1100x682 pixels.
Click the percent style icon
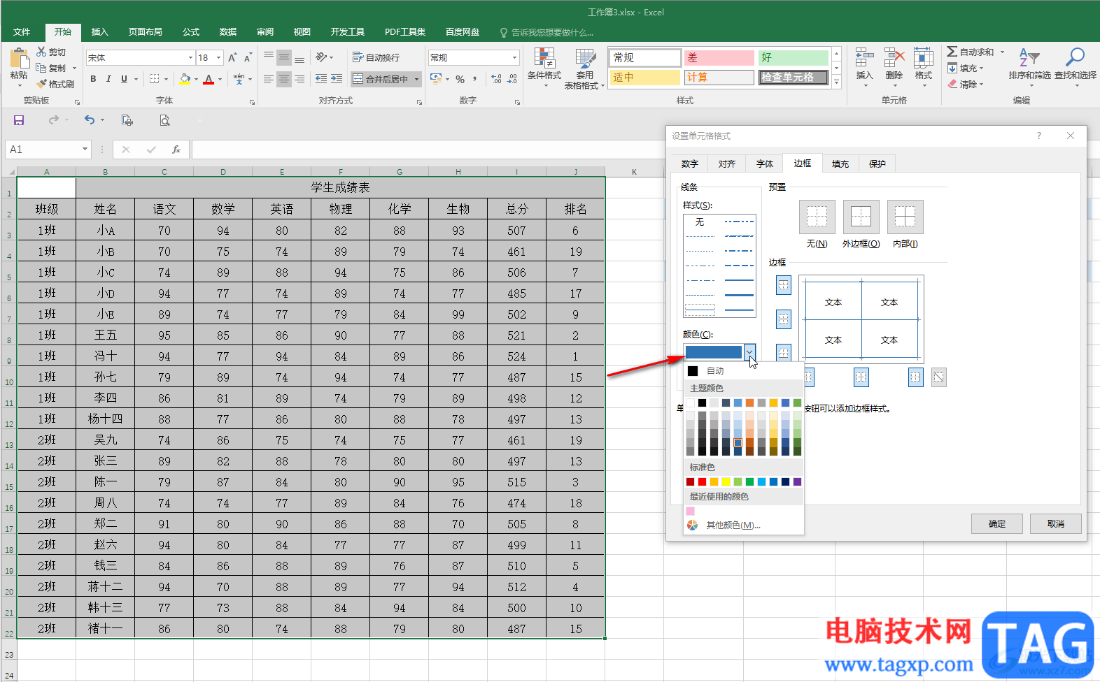pyautogui.click(x=460, y=79)
